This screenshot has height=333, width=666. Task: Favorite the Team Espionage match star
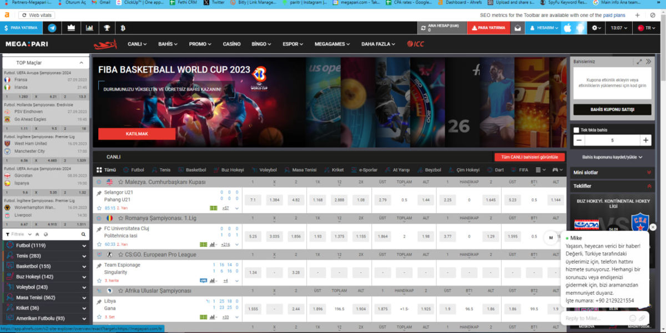[99, 280]
